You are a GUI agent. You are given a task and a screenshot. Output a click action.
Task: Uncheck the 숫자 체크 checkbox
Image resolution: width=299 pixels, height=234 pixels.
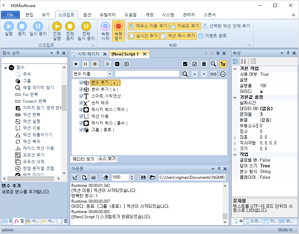click(81, 103)
